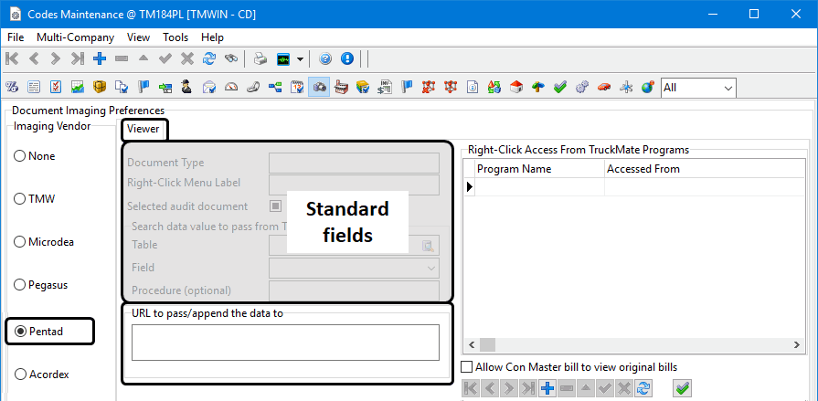
Task: Click the document with info symbol icon
Action: 473,88
